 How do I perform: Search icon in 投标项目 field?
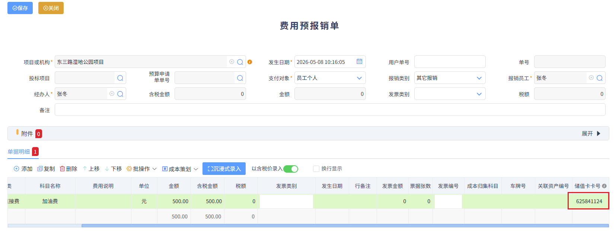pyautogui.click(x=120, y=78)
